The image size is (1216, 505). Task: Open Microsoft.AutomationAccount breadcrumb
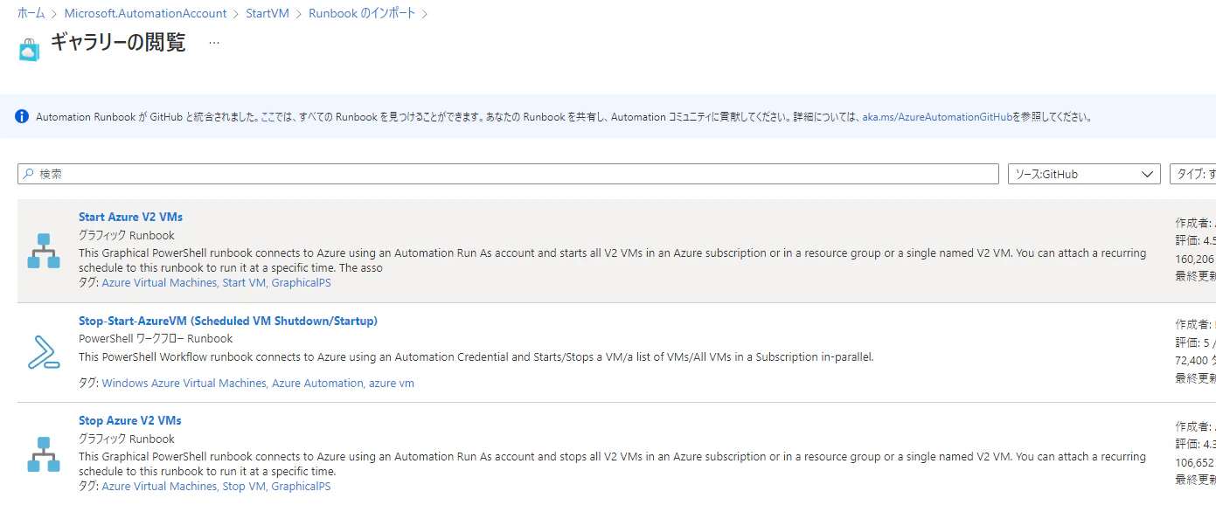[x=145, y=13]
